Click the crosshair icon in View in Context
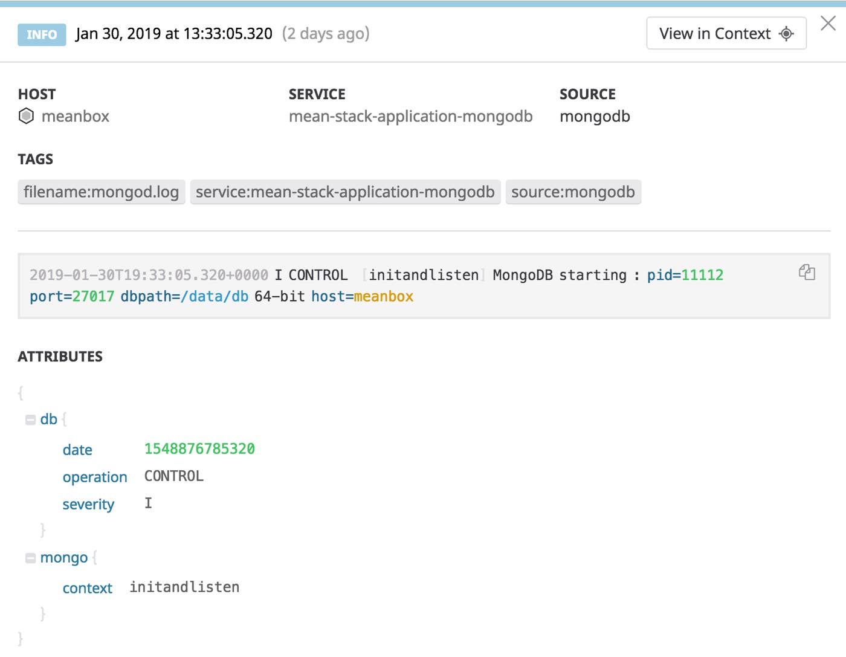The height and width of the screenshot is (657, 846). click(786, 34)
